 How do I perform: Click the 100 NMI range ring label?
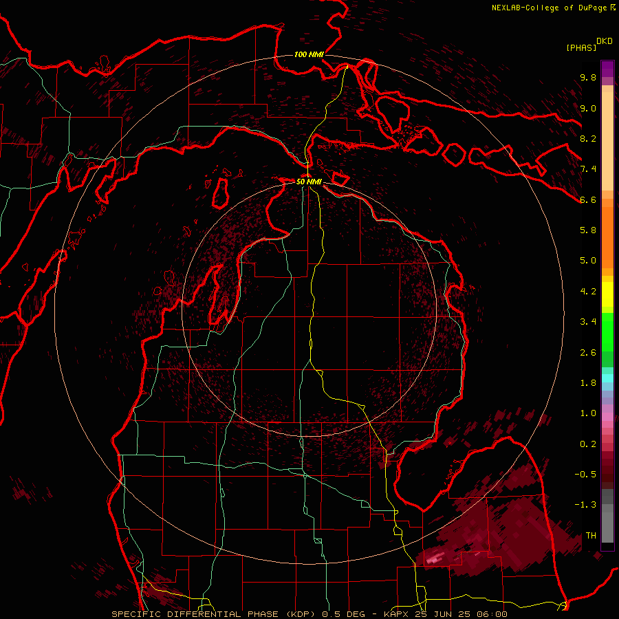click(309, 54)
